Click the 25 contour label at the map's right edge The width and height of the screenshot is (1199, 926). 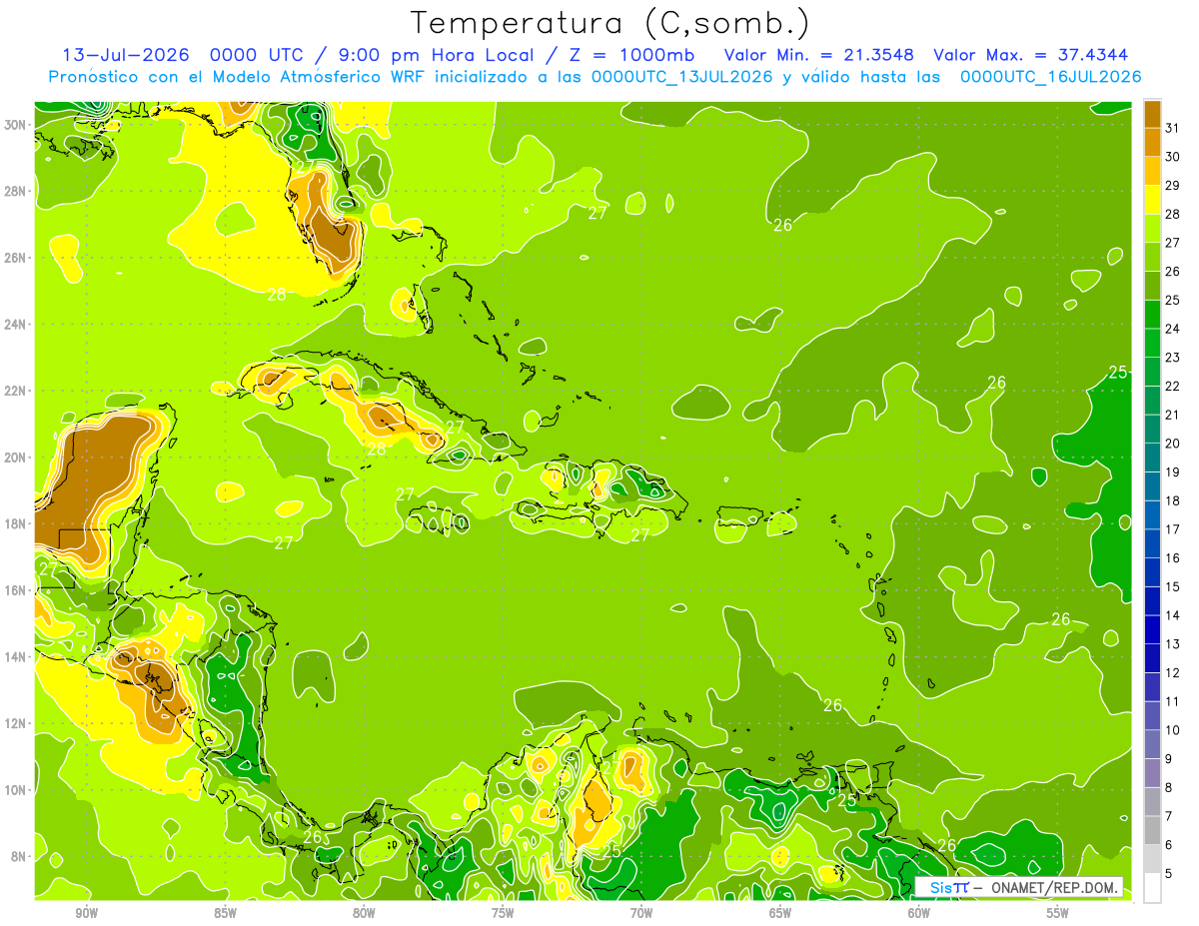(x=1118, y=373)
